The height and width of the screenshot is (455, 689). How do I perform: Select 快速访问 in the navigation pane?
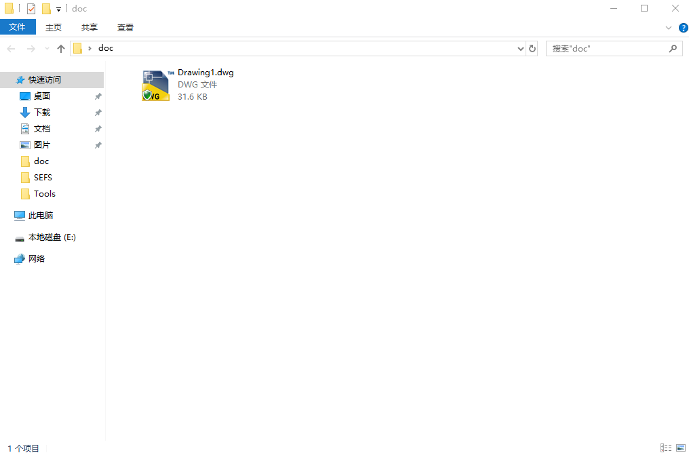tap(52, 80)
